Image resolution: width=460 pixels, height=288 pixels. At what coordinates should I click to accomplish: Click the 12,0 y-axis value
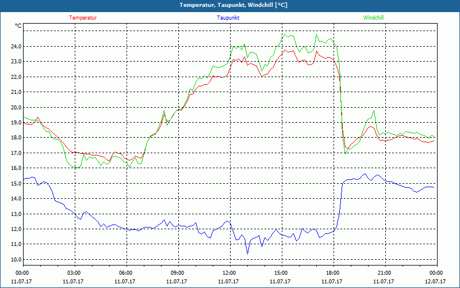(x=16, y=229)
